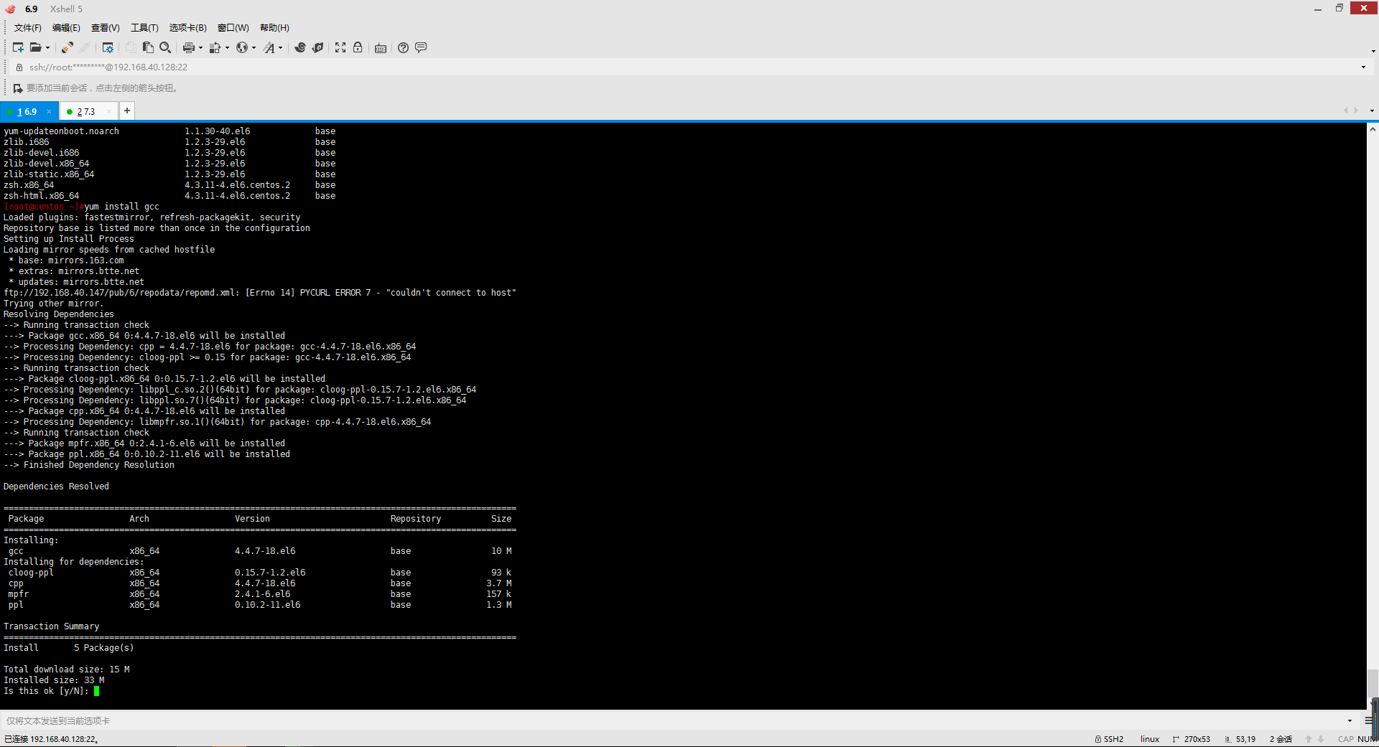1379x747 pixels.
Task: Toggle the screen lock icon
Action: pos(358,47)
